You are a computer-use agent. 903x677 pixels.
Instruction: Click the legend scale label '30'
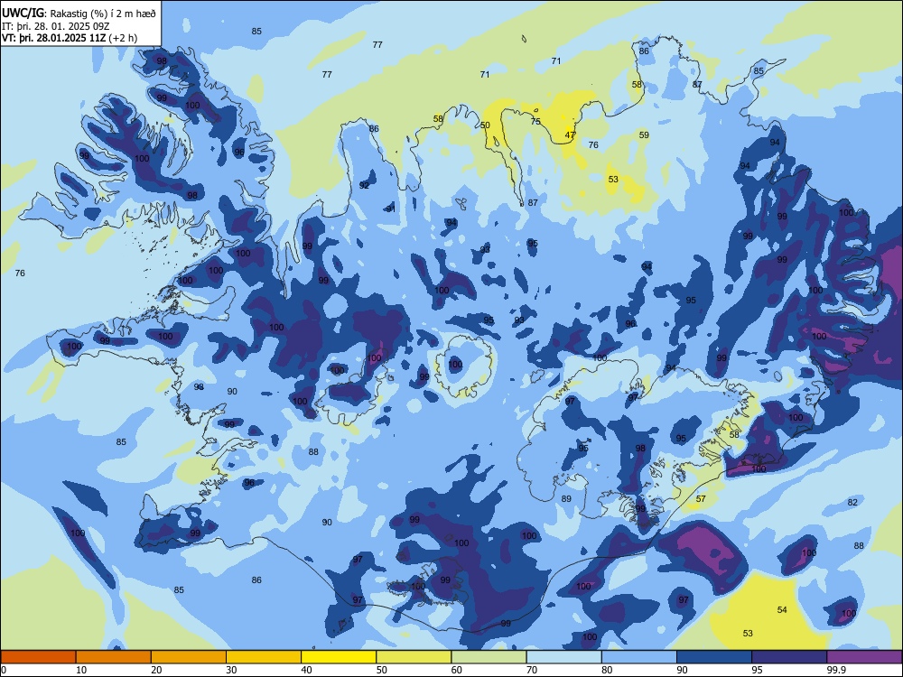pos(231,670)
